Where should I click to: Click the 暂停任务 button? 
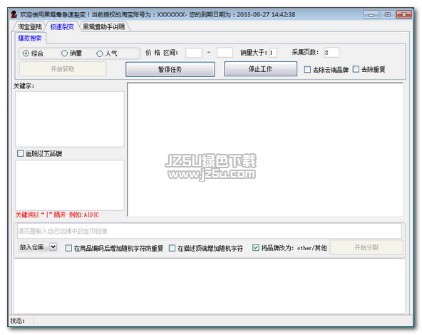coord(170,69)
